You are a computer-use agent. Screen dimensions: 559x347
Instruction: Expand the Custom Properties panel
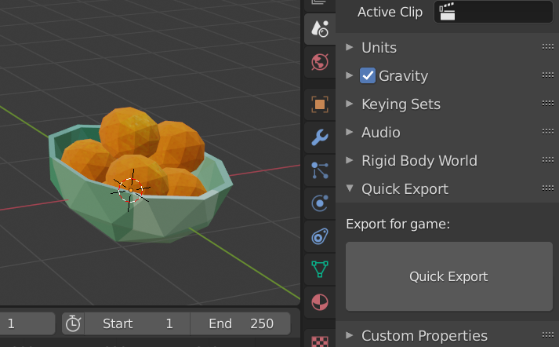click(350, 335)
